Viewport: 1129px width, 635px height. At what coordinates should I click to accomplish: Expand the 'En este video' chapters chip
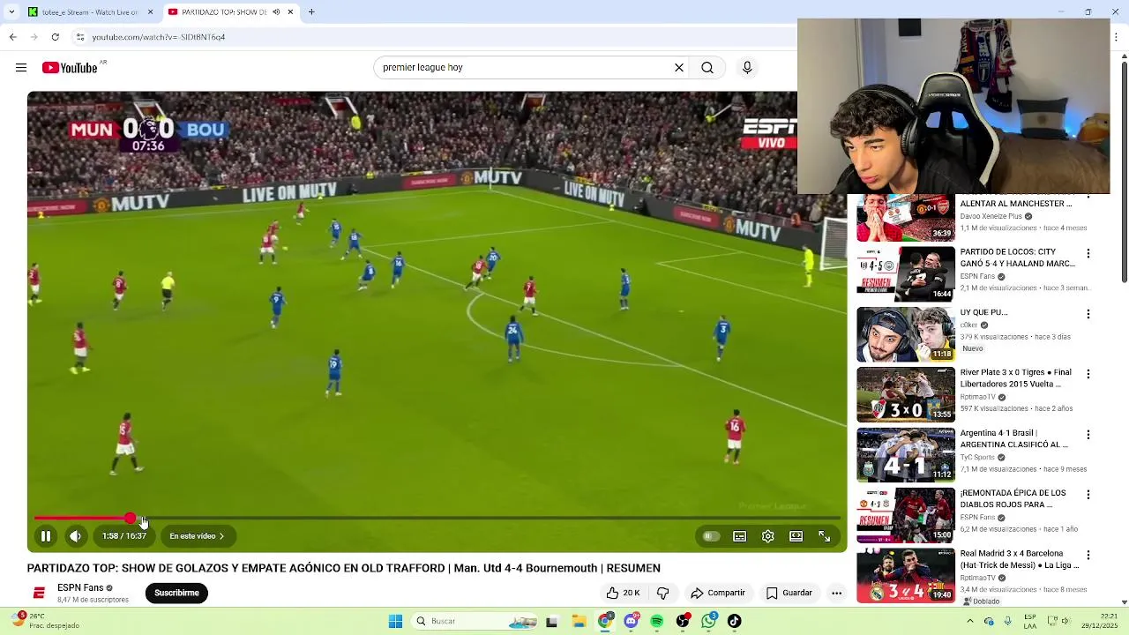coord(197,536)
